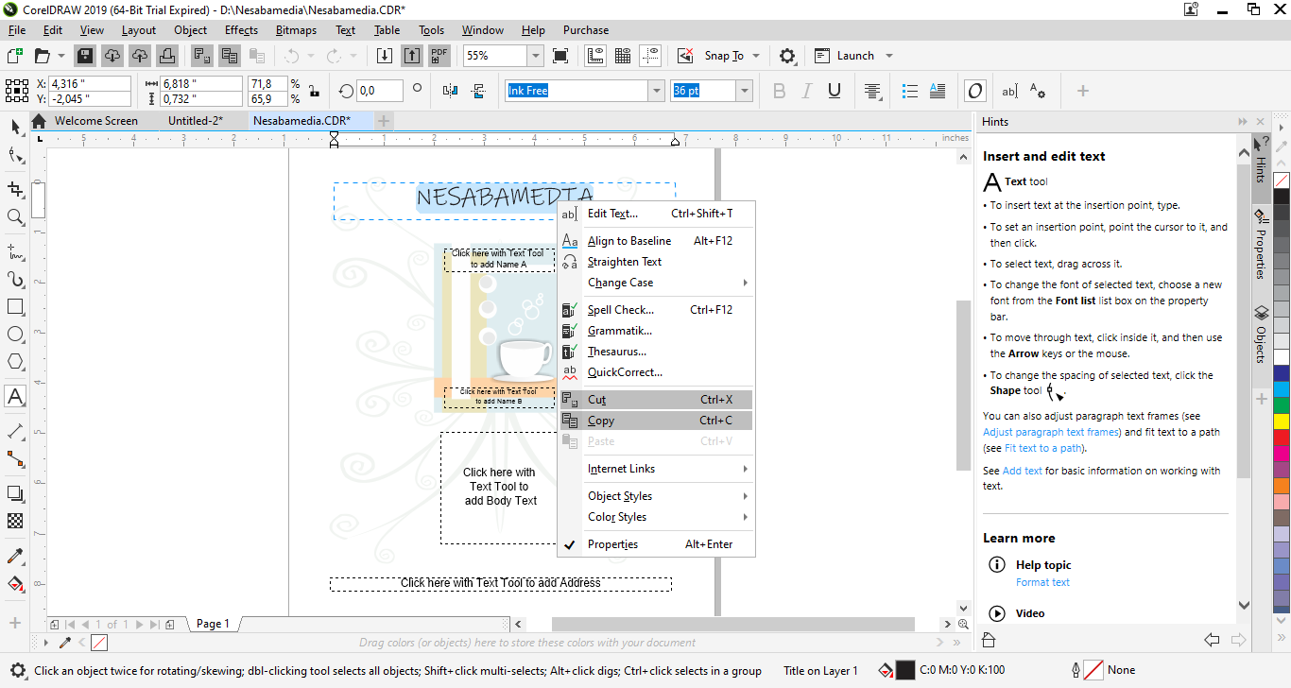Select the Zoom tool in toolbox

[15, 217]
